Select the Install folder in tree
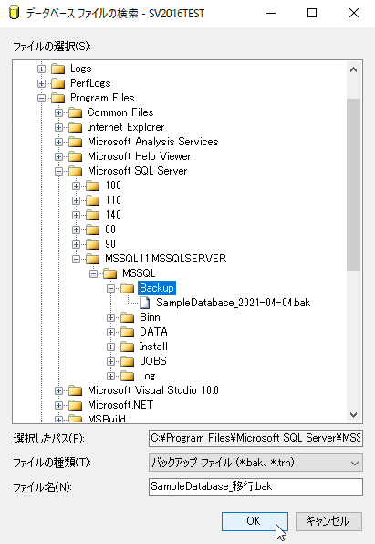 pyautogui.click(x=153, y=347)
